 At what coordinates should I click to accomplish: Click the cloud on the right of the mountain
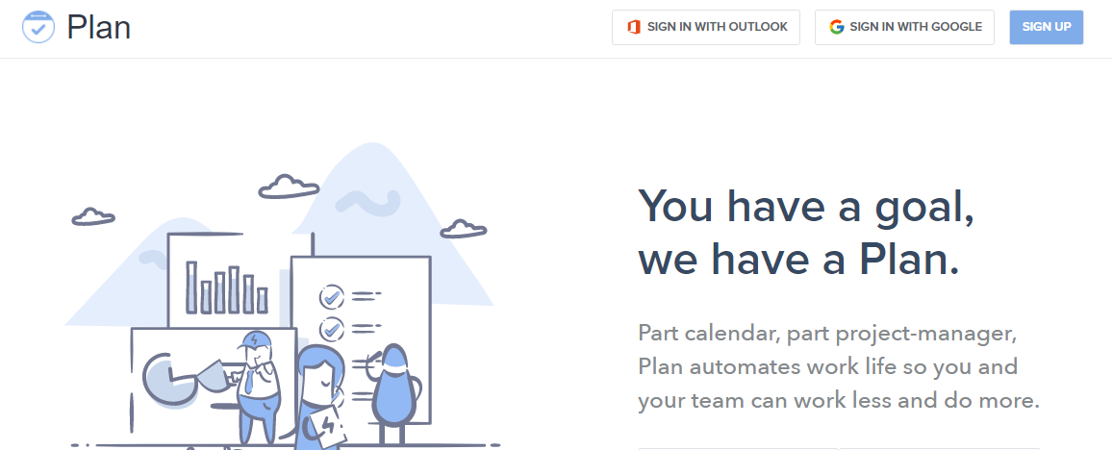click(464, 229)
